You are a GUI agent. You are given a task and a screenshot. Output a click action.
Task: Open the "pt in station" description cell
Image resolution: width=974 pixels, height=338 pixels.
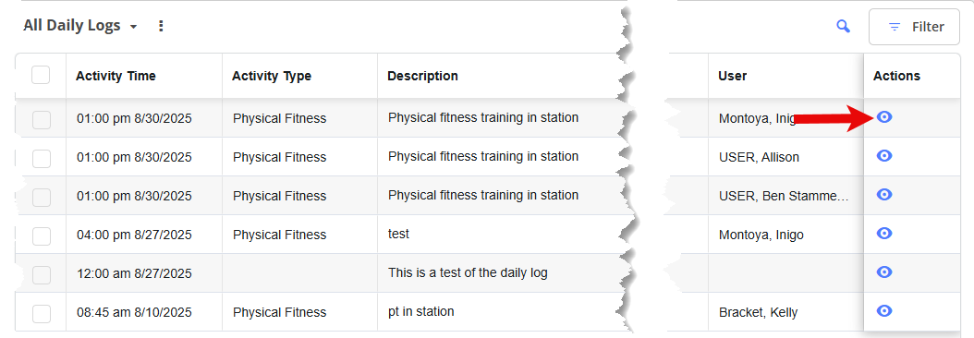(x=421, y=311)
